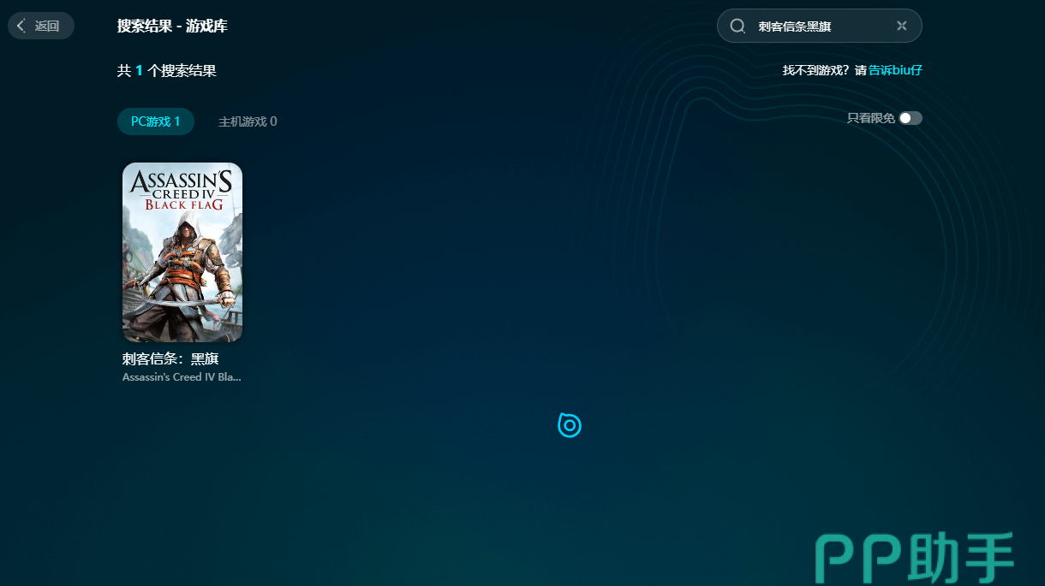Click the PP助手 watermark logo
The width and height of the screenshot is (1045, 586).
tap(914, 557)
